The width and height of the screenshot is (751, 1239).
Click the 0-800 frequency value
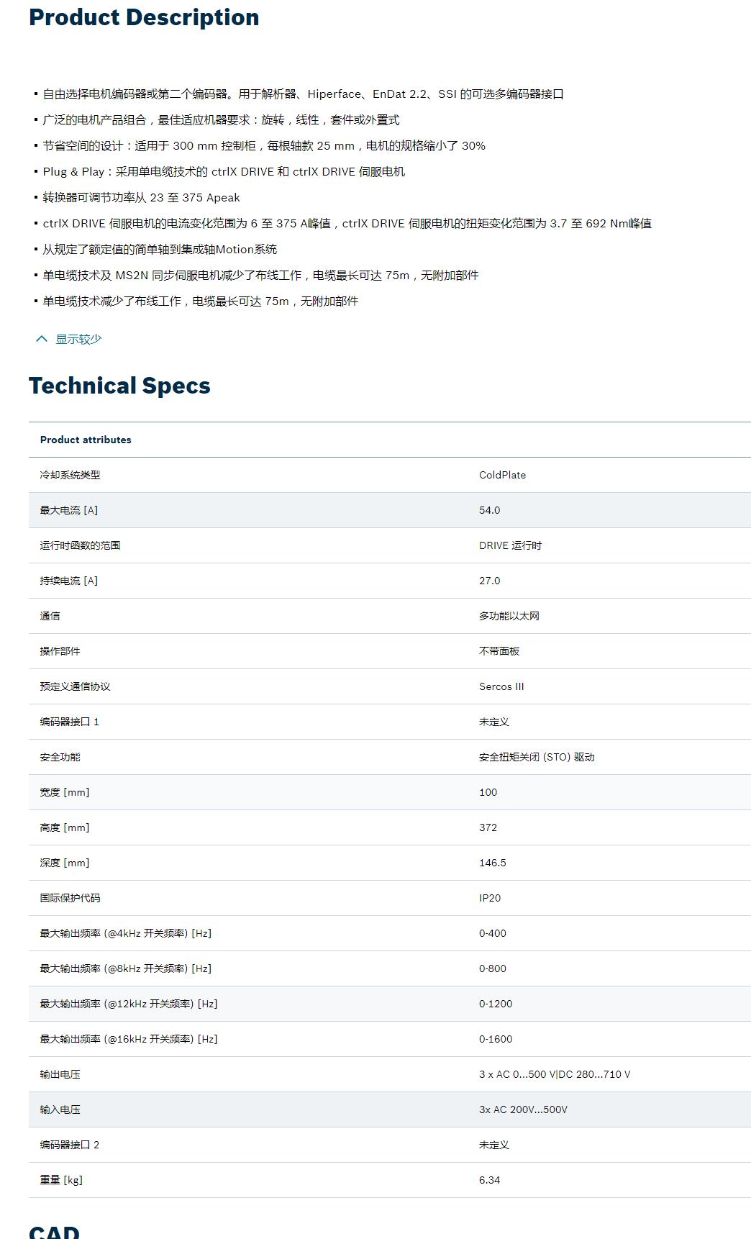[x=493, y=968]
